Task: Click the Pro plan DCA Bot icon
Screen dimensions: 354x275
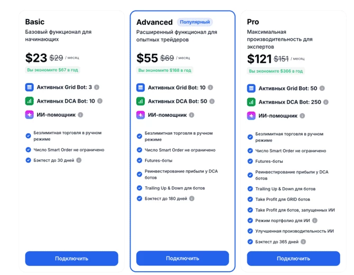Action: (251, 102)
